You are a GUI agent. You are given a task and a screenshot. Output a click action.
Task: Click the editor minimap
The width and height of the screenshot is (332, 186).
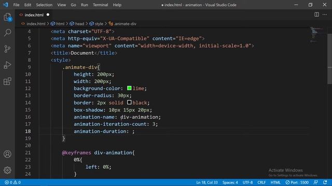[x=316, y=35]
